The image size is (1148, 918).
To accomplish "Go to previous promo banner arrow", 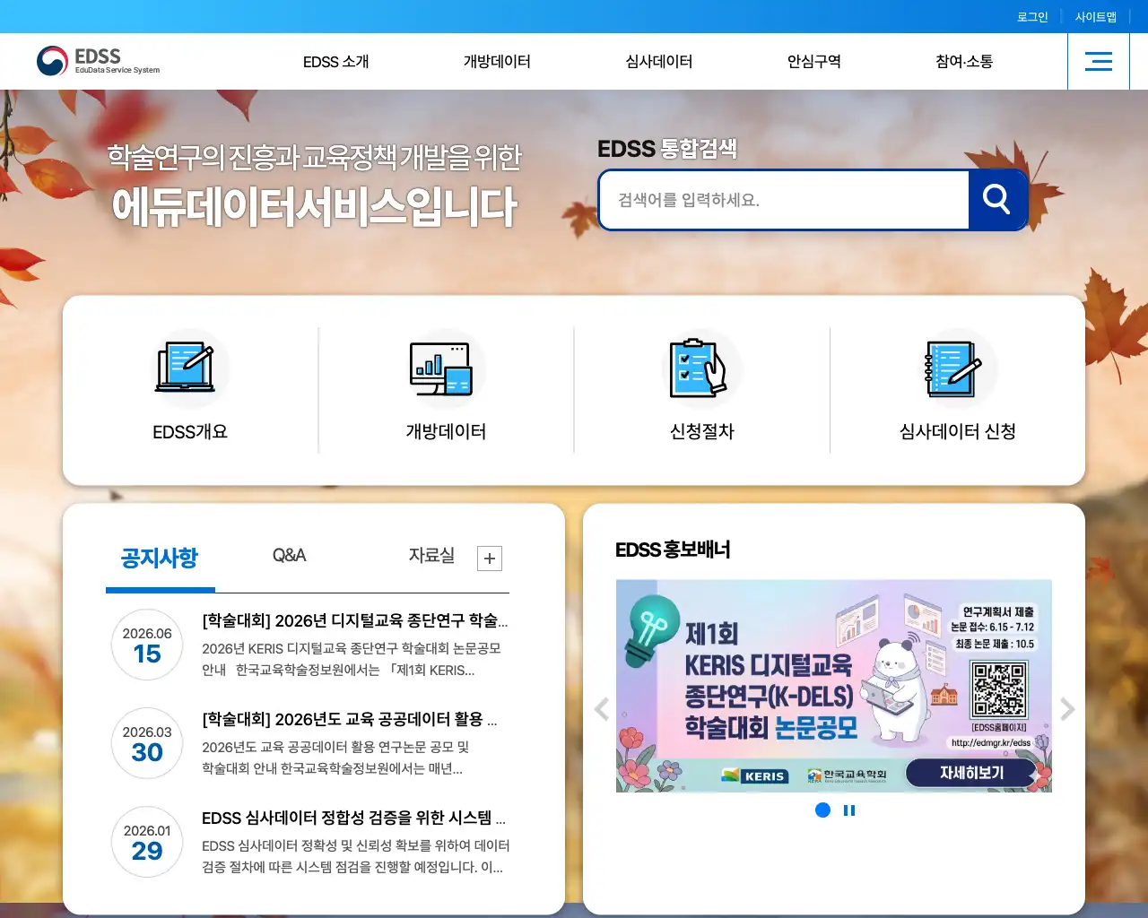I will point(602,709).
